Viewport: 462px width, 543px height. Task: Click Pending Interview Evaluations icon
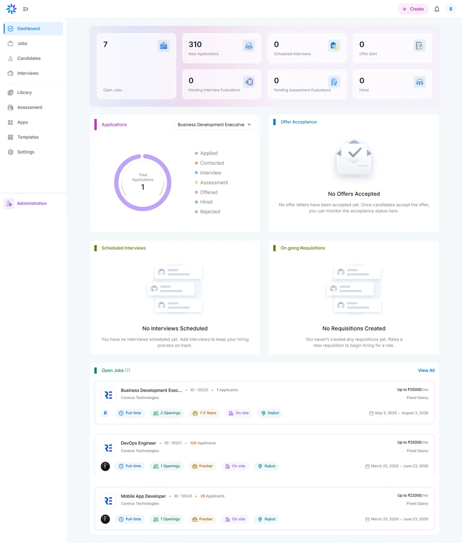click(x=249, y=81)
